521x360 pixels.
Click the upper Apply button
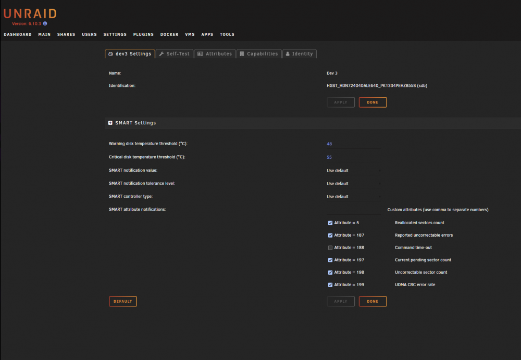[341, 102]
